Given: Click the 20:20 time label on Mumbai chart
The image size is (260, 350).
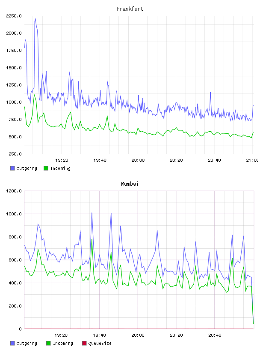Looking at the screenshot, I should (176, 335).
